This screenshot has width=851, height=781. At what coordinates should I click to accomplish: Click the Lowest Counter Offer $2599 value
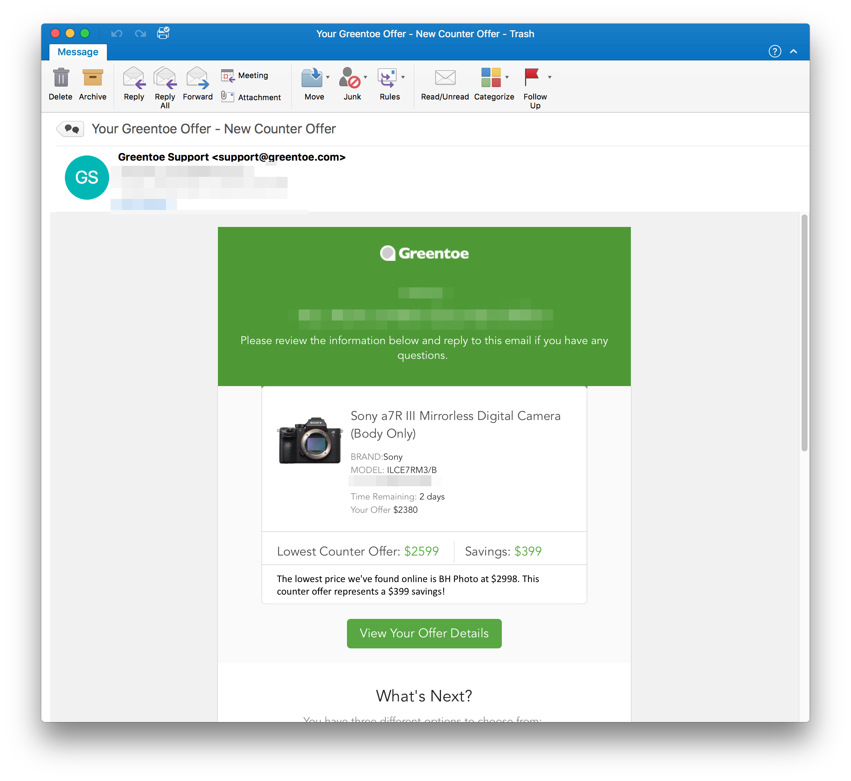421,551
